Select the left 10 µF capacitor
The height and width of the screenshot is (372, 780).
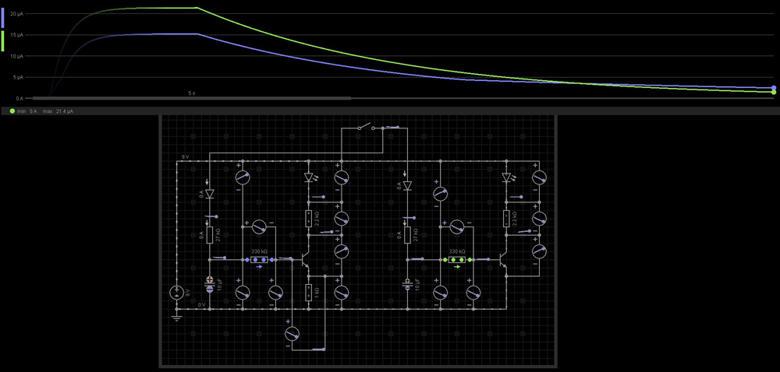click(x=210, y=284)
